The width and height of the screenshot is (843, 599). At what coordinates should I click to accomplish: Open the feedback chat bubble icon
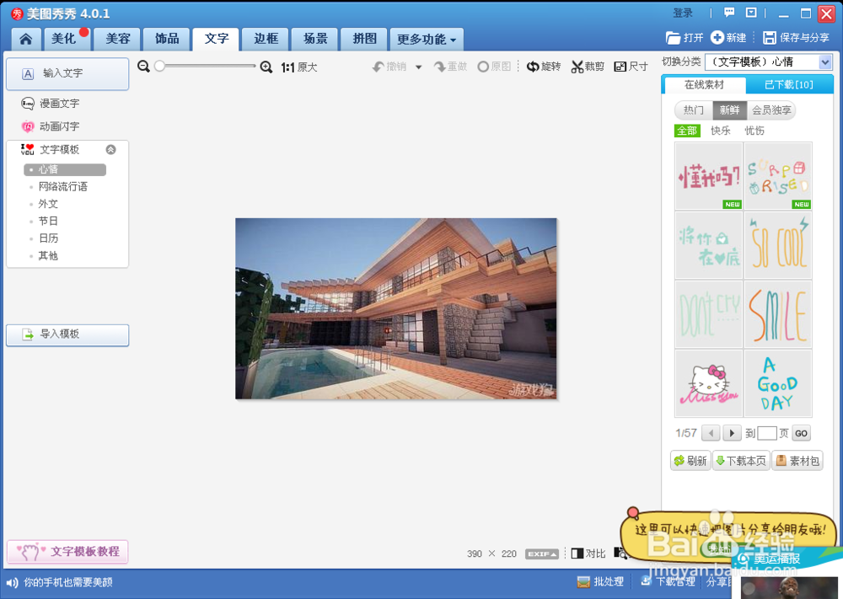(729, 13)
